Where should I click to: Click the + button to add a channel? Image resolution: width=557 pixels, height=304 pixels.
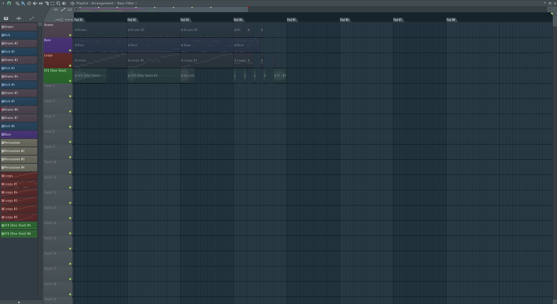click(19, 302)
